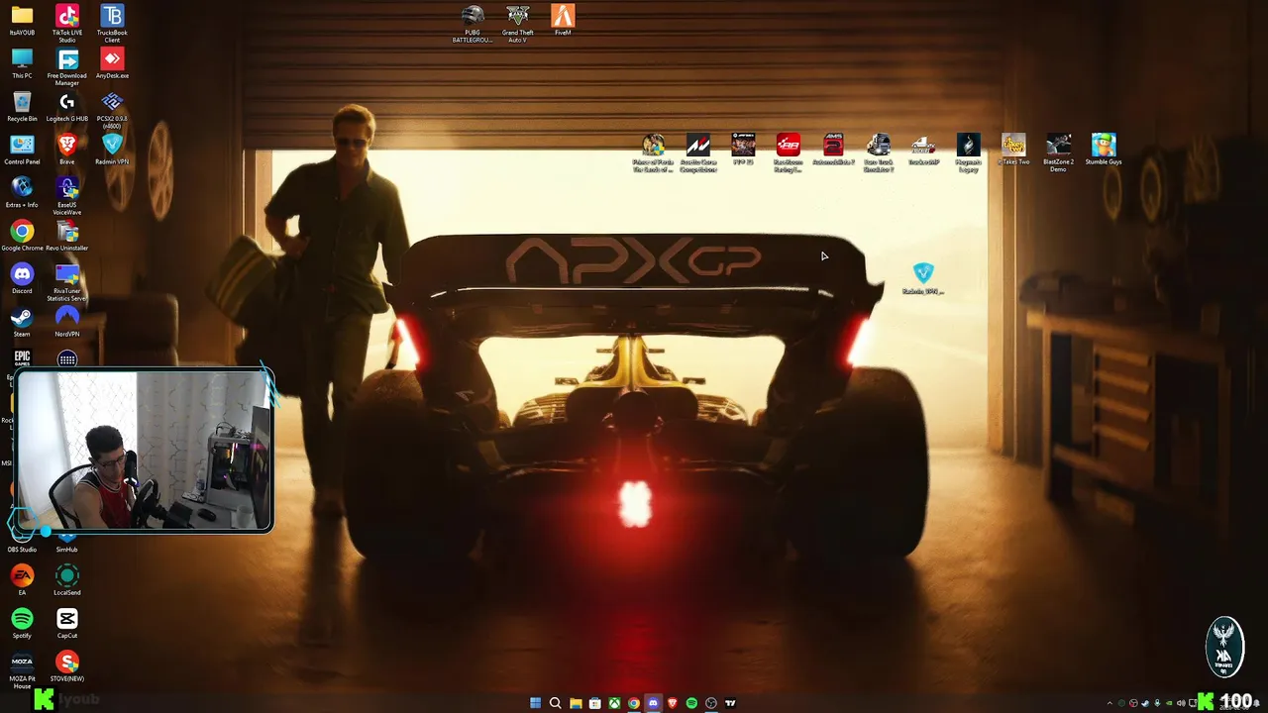Image resolution: width=1268 pixels, height=713 pixels.
Task: Click the webcam overlay thumbnail
Action: (x=143, y=451)
